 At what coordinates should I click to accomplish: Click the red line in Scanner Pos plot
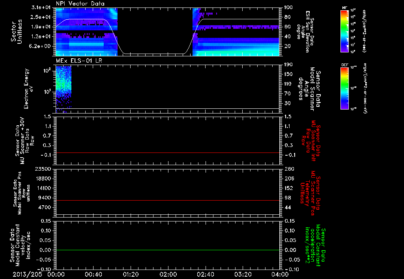click(x=168, y=200)
